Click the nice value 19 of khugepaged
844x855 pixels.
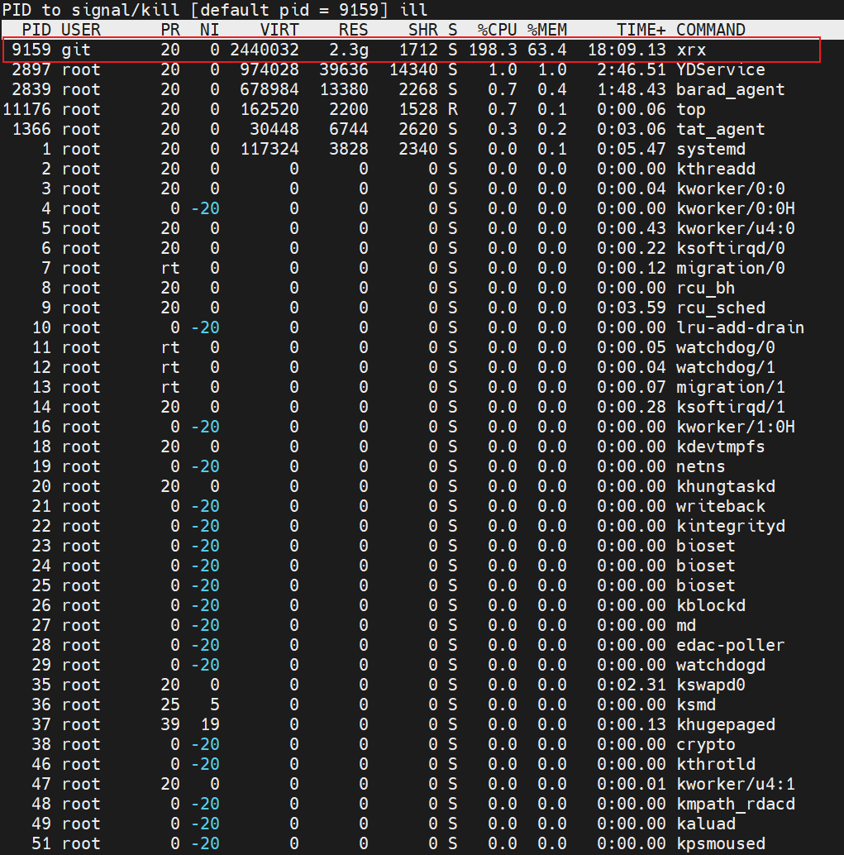pyautogui.click(x=209, y=724)
